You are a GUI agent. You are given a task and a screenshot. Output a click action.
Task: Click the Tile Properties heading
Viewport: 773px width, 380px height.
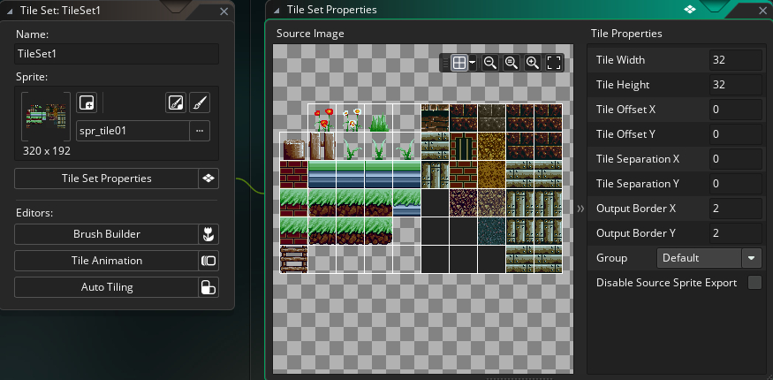[626, 34]
